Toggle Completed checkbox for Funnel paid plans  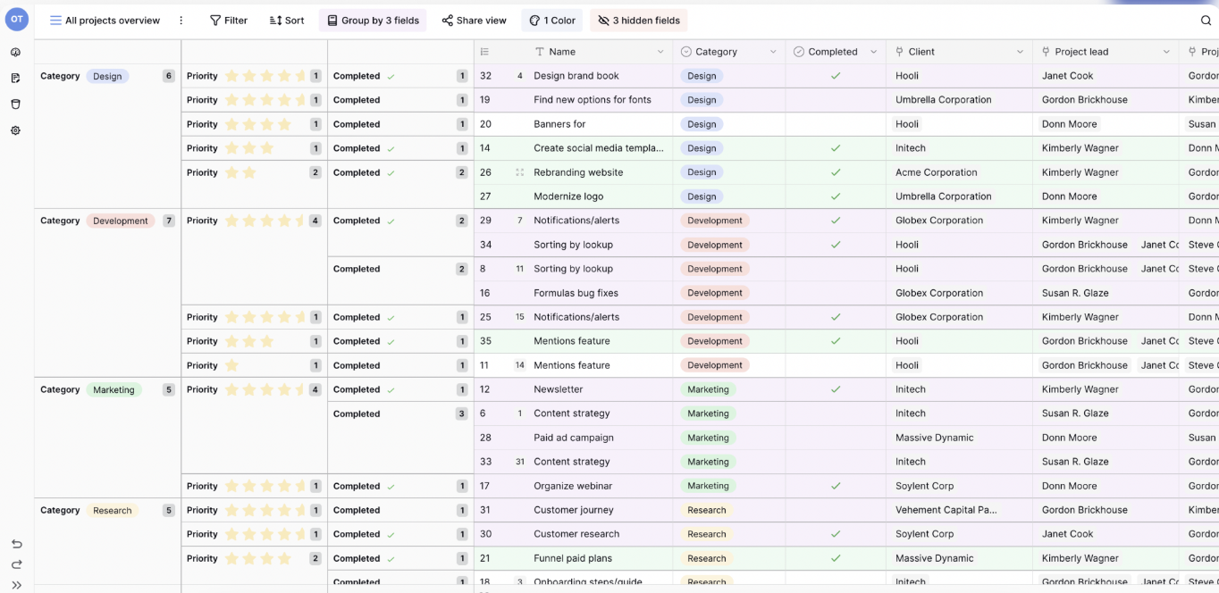click(x=836, y=558)
